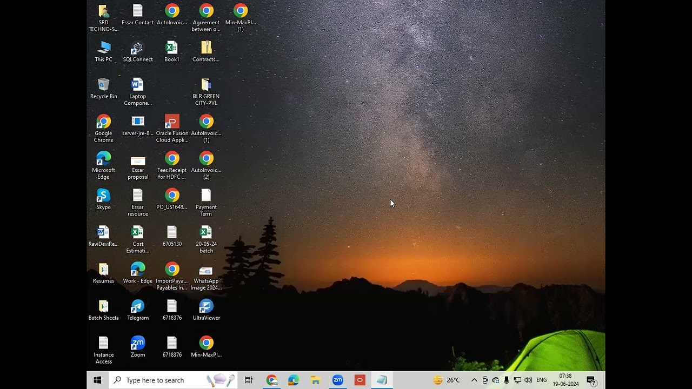The image size is (692, 389).
Task: Open the red Oracle app in taskbar
Action: pos(360,380)
